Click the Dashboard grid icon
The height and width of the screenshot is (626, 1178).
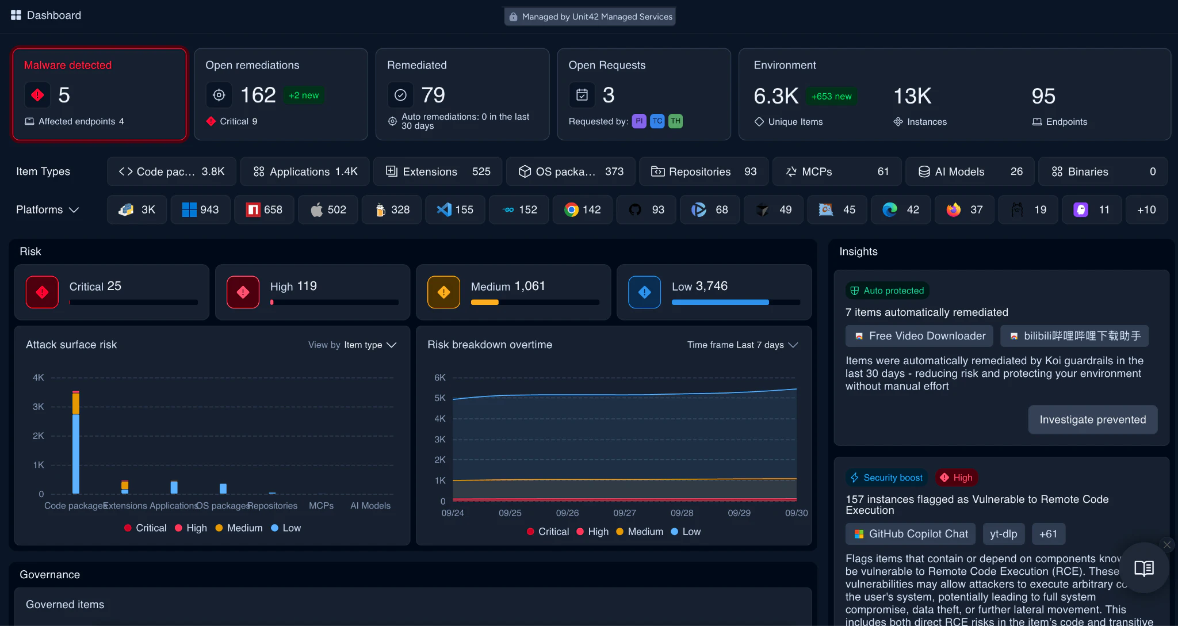[16, 15]
